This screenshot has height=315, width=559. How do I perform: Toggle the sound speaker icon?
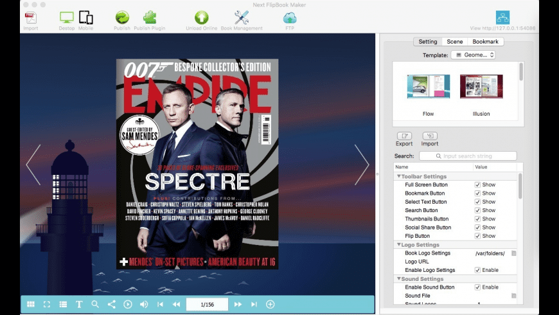(x=144, y=304)
